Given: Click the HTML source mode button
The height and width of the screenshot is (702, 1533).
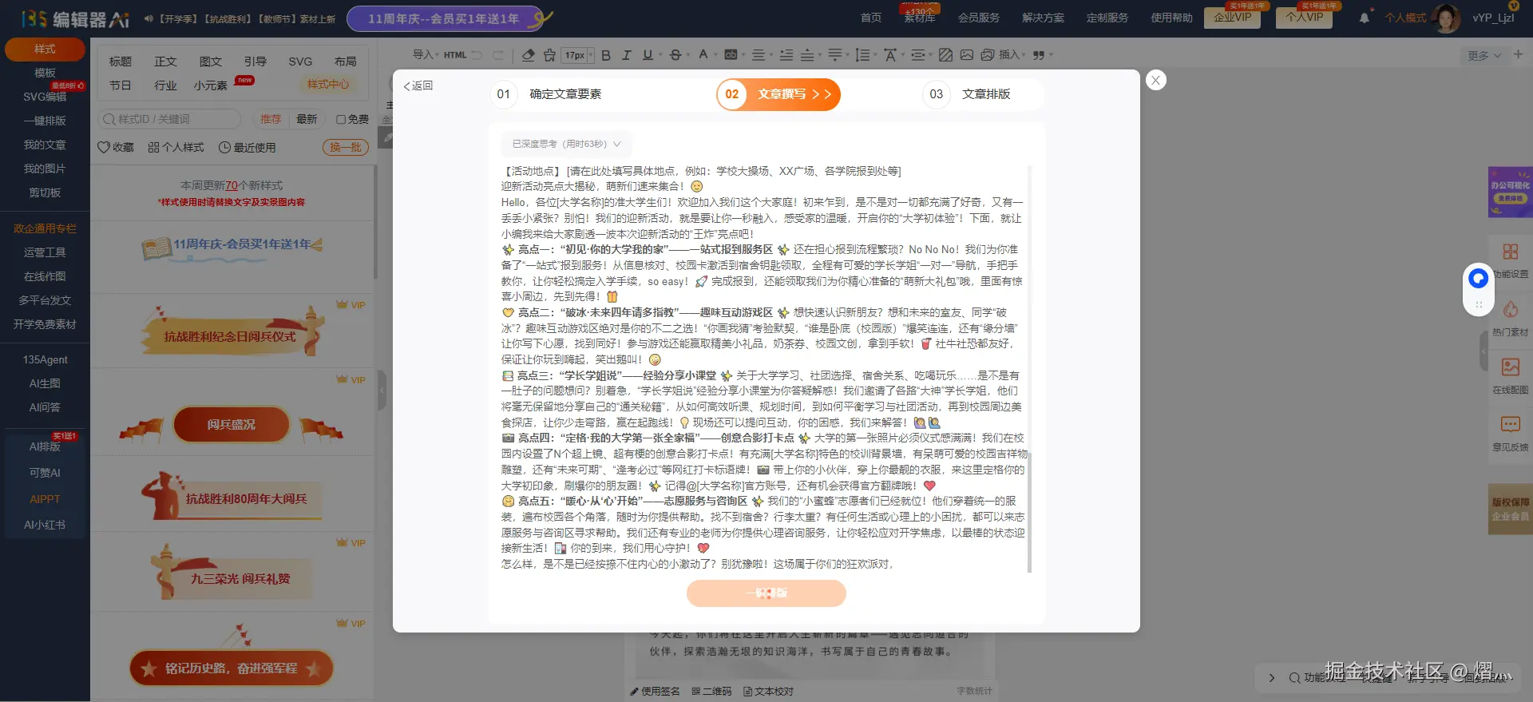Looking at the screenshot, I should pos(455,55).
